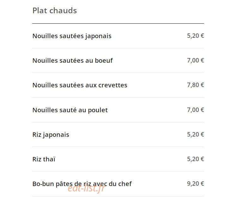Click the word poulet in the menu
Viewport: 241px width, 204px height.
[98, 110]
